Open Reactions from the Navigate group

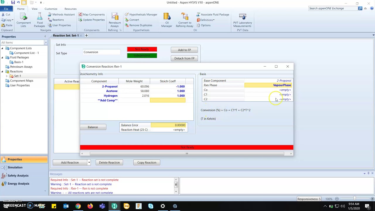56,20
